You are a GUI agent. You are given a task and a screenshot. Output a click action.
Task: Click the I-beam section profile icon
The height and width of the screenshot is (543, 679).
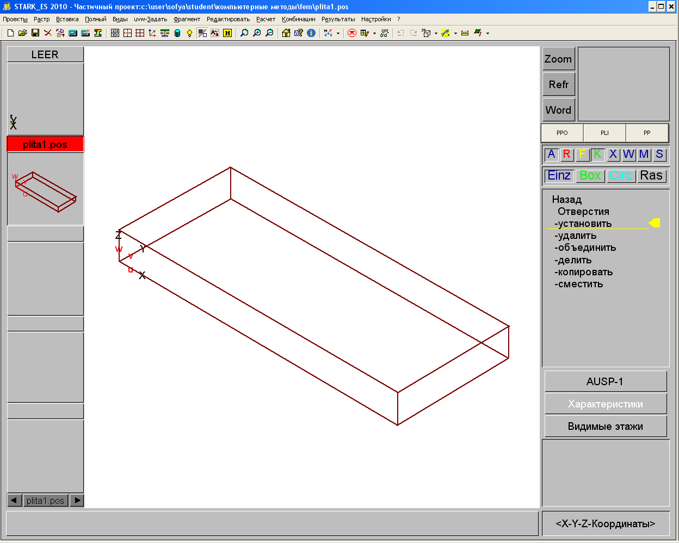[x=98, y=33]
